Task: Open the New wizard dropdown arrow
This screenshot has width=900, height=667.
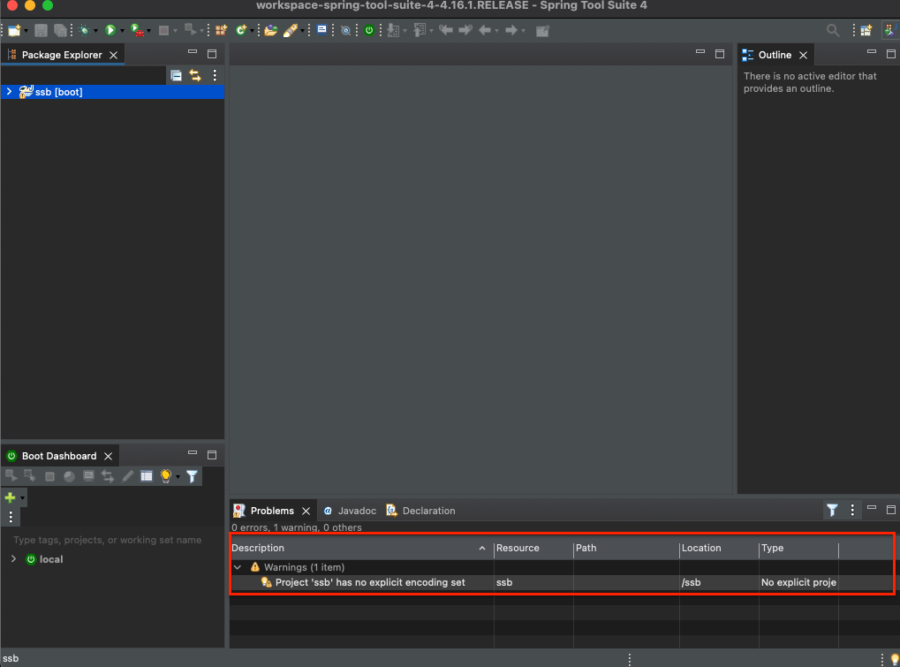Action: pyautogui.click(x=26, y=31)
